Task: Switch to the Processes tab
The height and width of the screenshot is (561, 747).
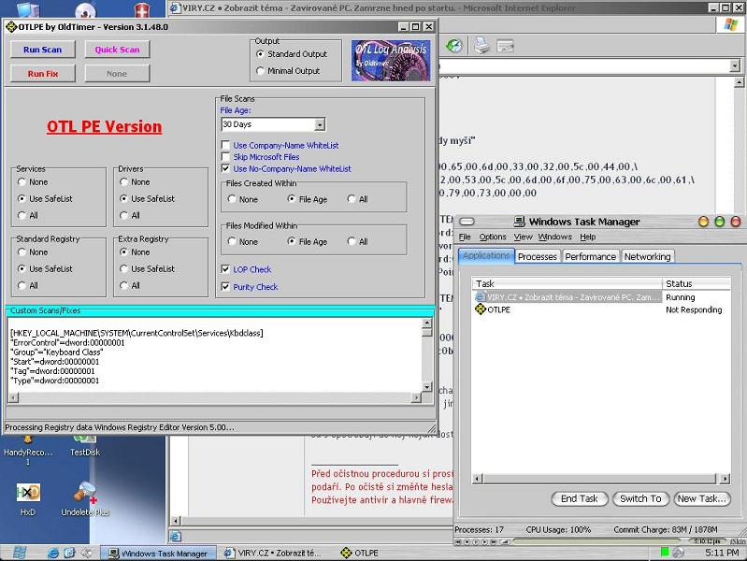Action: (538, 256)
